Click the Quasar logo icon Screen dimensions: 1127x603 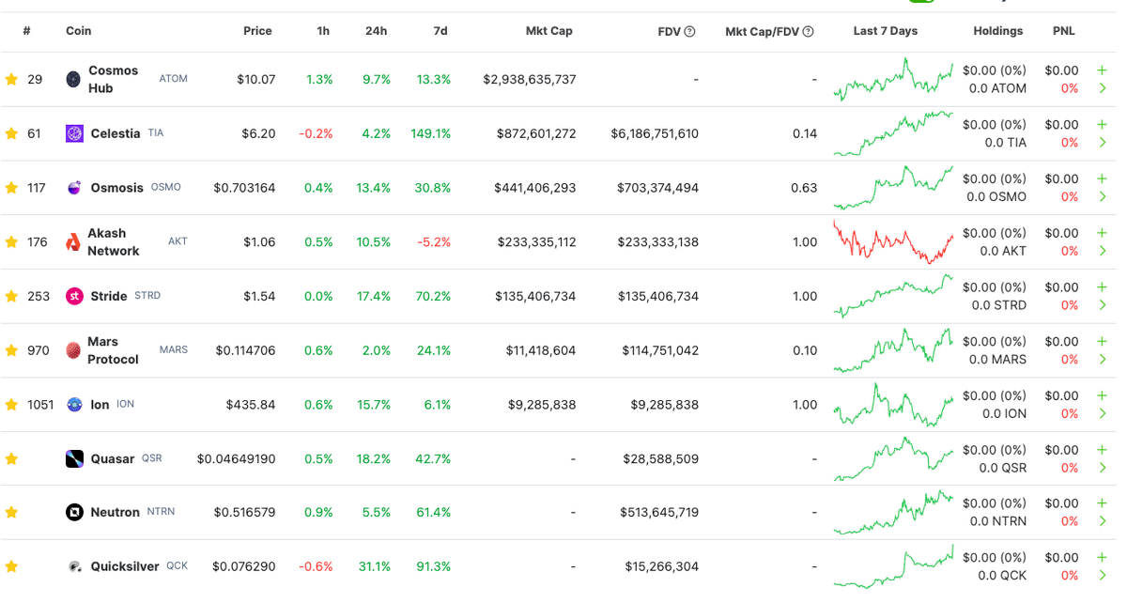(x=74, y=459)
